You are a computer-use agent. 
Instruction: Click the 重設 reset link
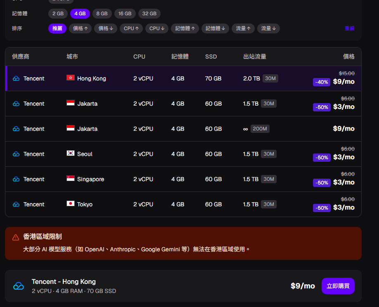pyautogui.click(x=350, y=28)
